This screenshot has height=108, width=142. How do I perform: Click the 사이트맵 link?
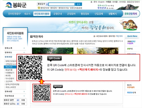tap(122, 2)
